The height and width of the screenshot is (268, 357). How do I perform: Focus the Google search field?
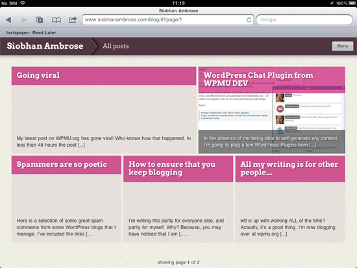304,19
